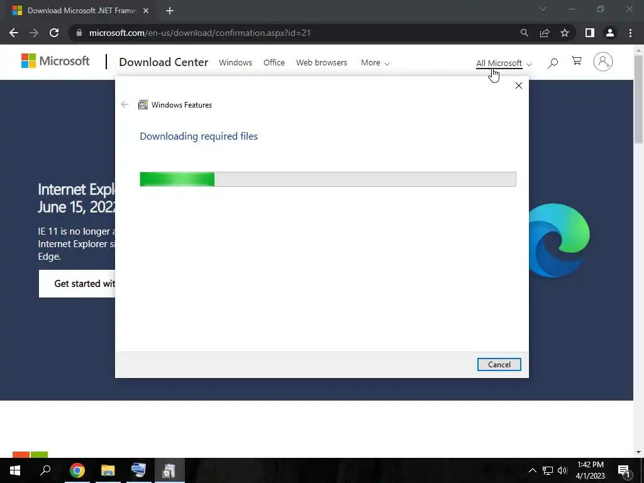Screen dimensions: 644x483
Task: Click the Windows Features back arrow
Action: [x=125, y=105]
